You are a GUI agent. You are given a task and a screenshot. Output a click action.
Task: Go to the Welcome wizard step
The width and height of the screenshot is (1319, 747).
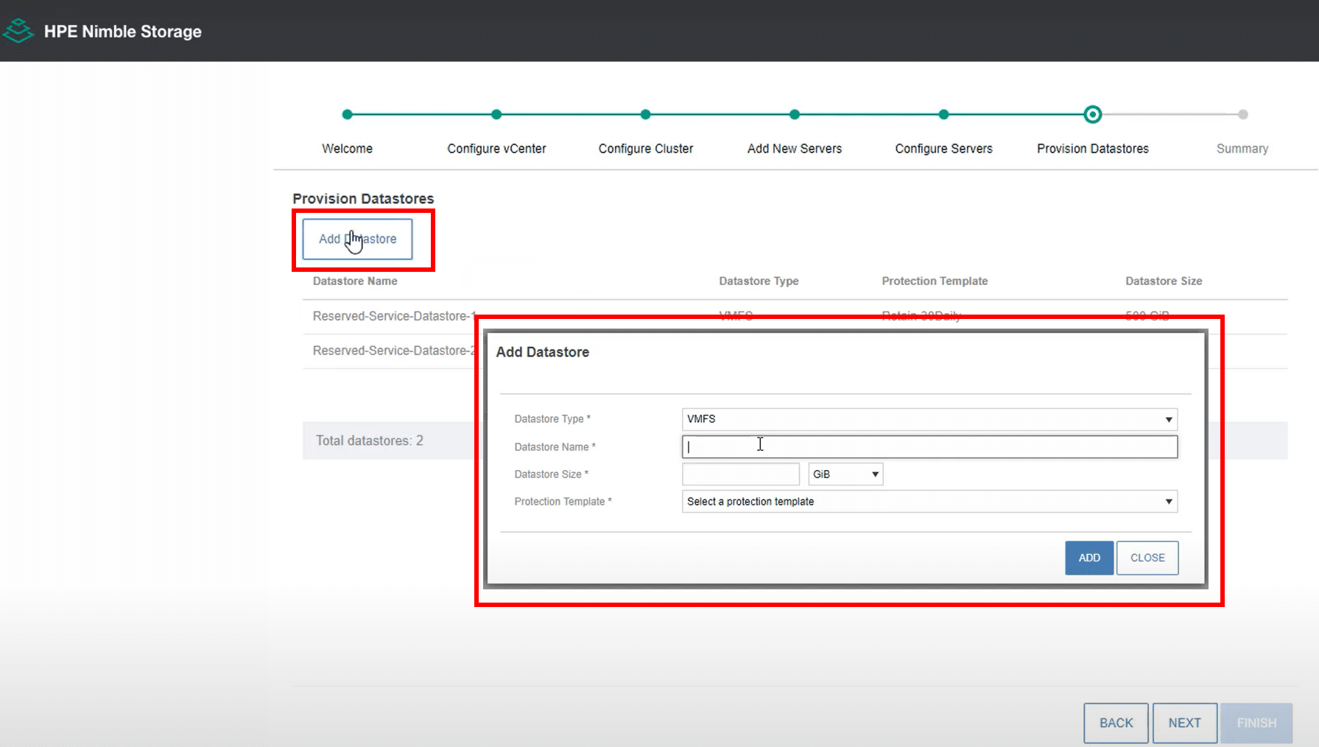(x=347, y=149)
